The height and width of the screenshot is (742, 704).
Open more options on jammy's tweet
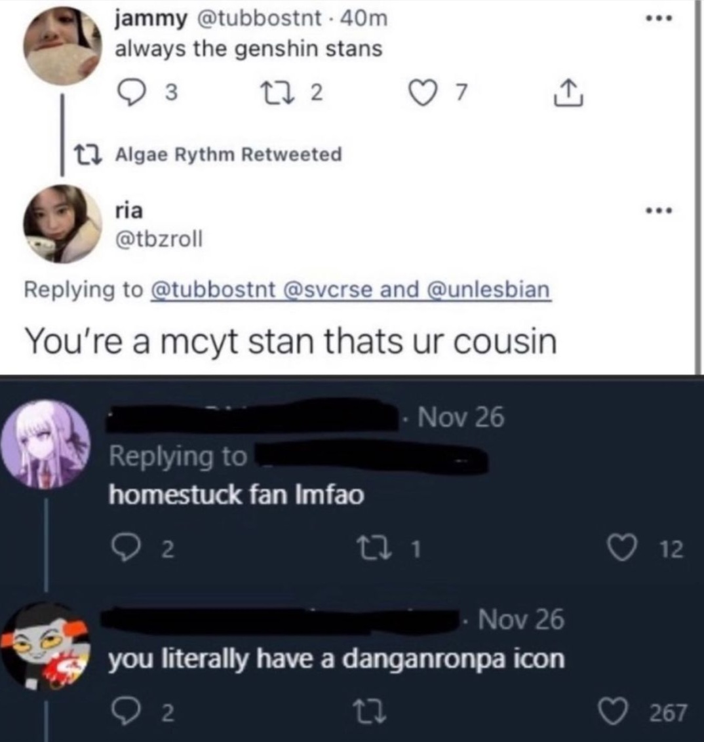point(659,20)
